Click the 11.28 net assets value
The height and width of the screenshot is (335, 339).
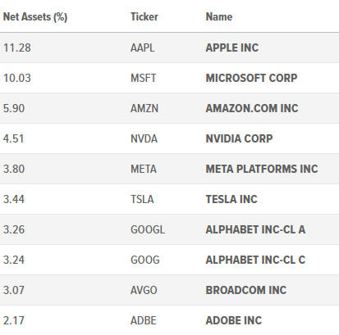pos(17,48)
